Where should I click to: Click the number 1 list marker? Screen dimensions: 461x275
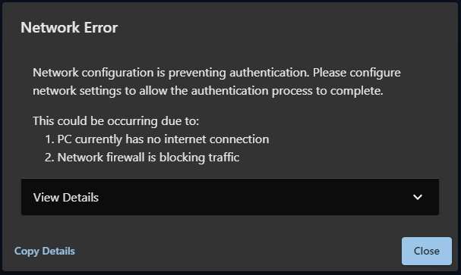point(49,139)
